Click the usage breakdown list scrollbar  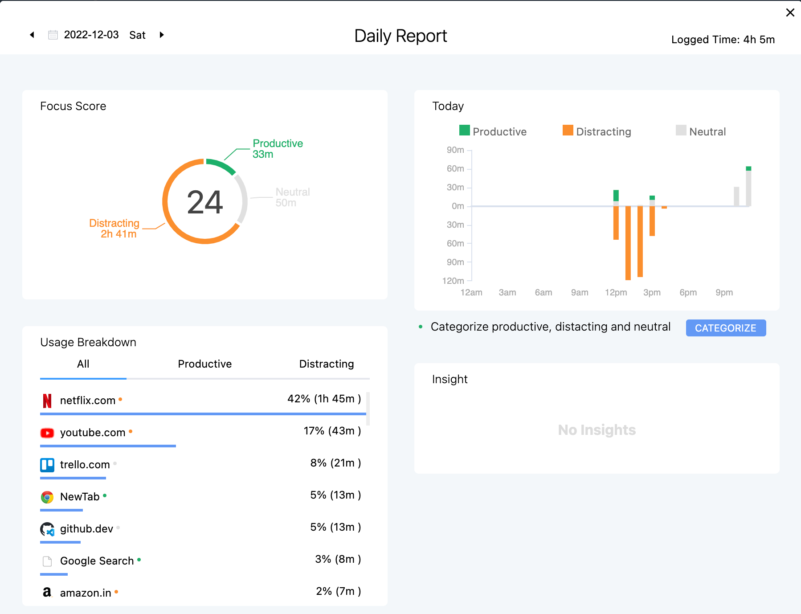(368, 409)
